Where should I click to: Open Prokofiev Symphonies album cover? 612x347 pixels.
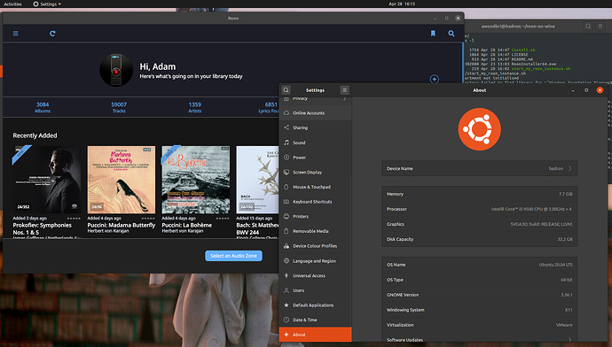(47, 179)
